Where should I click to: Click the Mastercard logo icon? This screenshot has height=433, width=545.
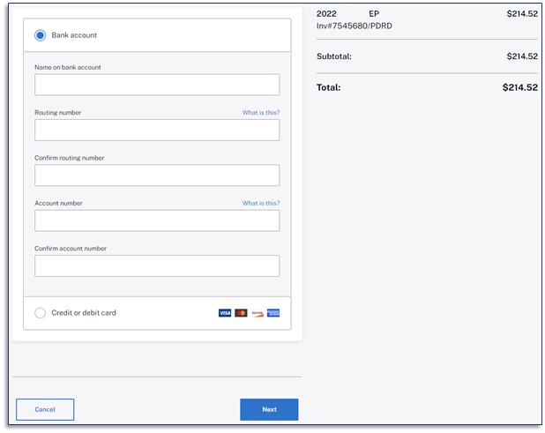point(241,313)
